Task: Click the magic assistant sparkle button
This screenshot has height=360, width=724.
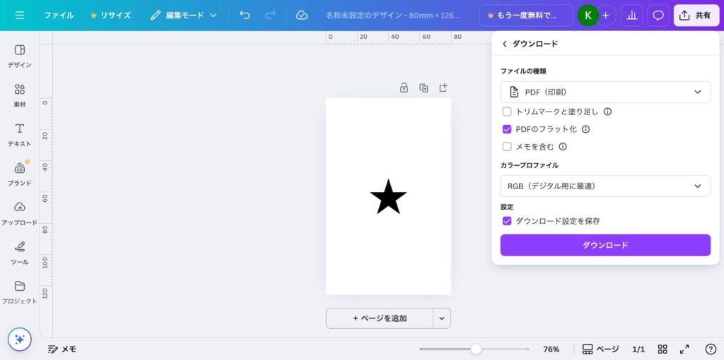Action: 20,339
